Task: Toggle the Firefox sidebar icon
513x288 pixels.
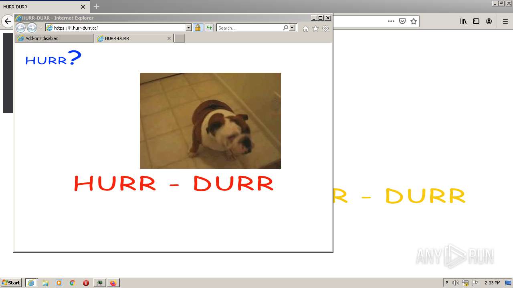Action: click(476, 21)
